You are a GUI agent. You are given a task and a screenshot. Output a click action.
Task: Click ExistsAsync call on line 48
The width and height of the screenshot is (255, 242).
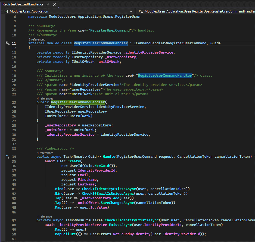[x=120, y=225]
